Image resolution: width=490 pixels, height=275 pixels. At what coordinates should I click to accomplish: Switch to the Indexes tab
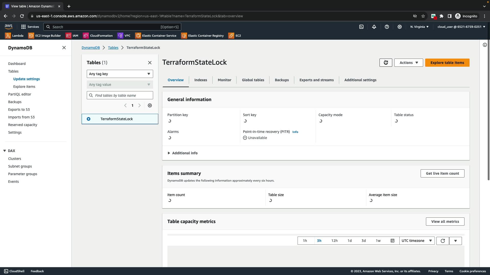click(201, 80)
